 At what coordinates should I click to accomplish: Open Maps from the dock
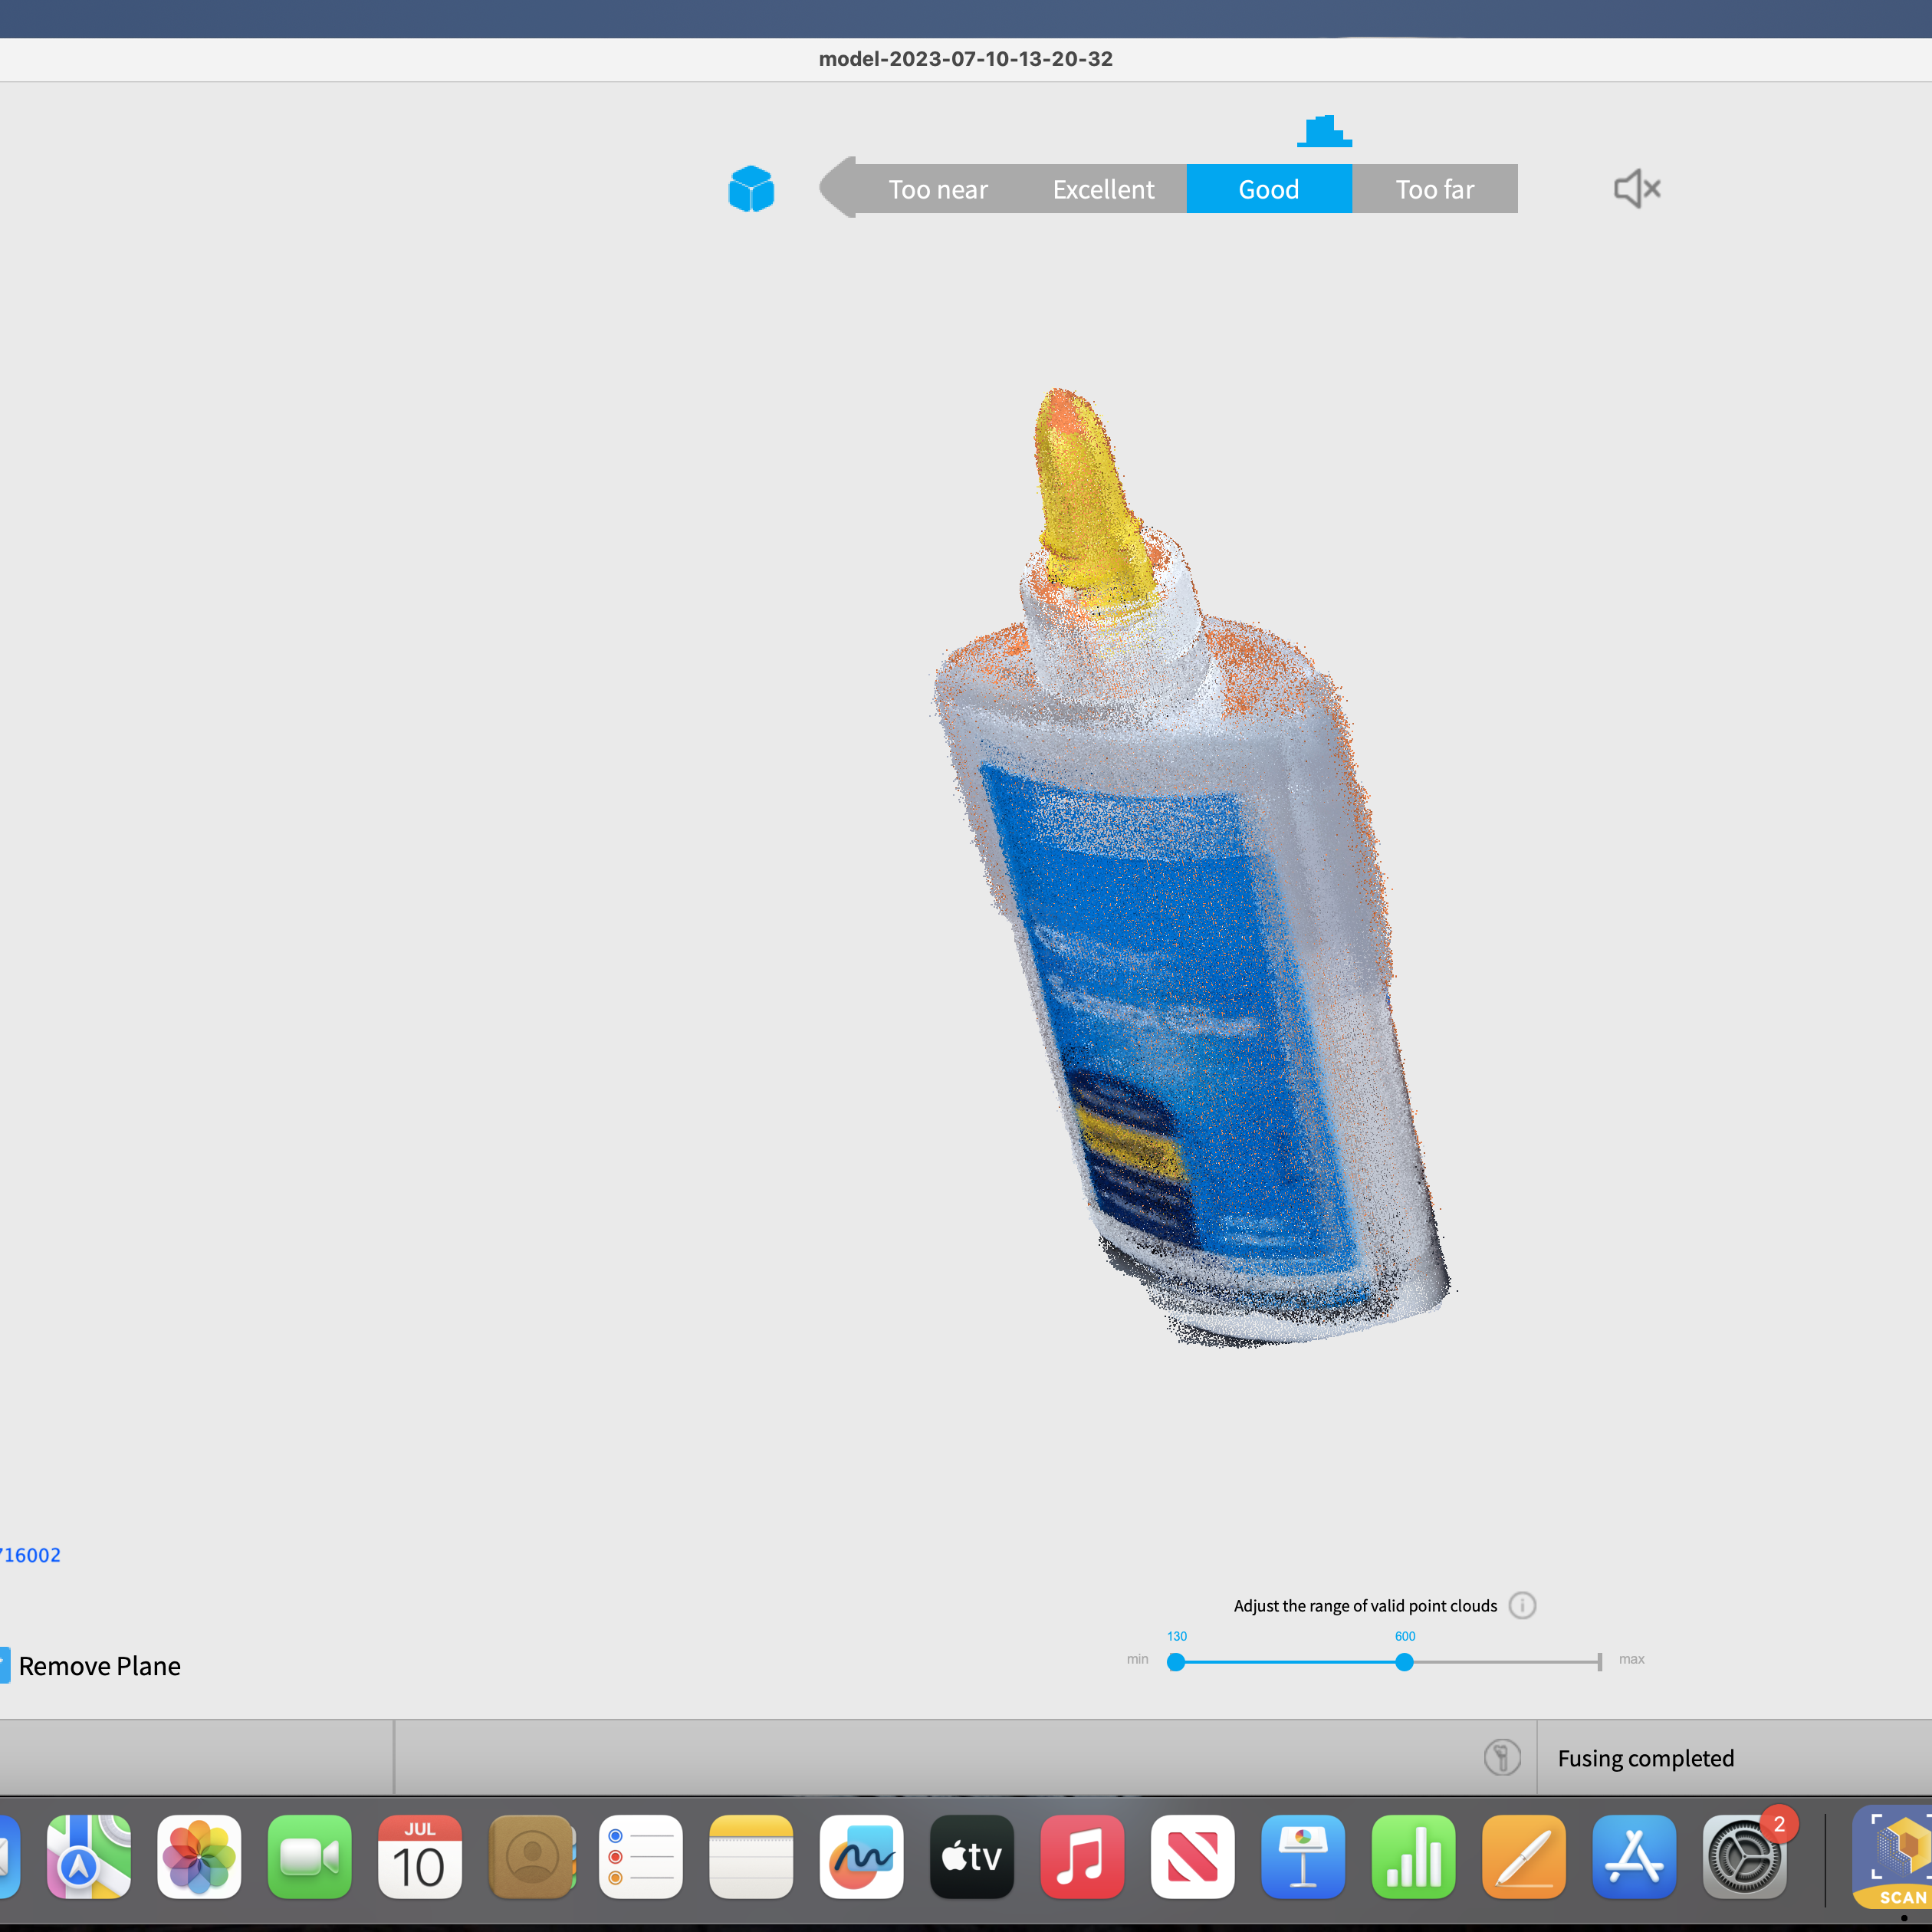pyautogui.click(x=88, y=1856)
